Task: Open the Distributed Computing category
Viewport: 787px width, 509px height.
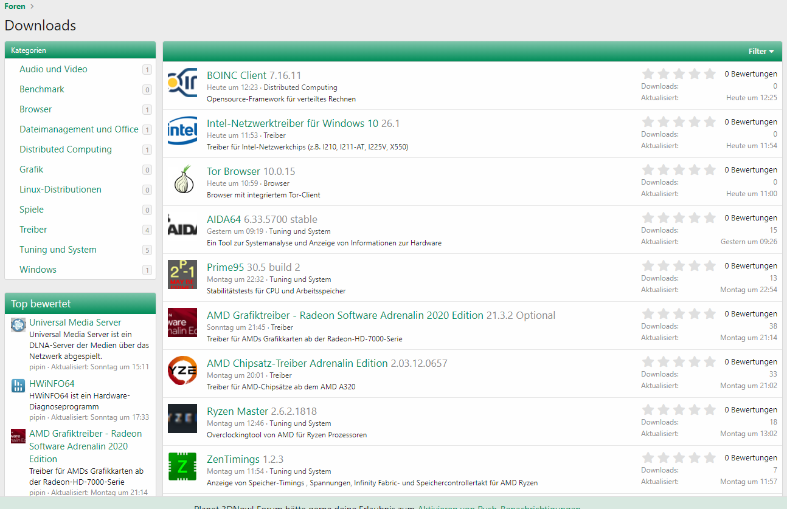Action: click(66, 149)
